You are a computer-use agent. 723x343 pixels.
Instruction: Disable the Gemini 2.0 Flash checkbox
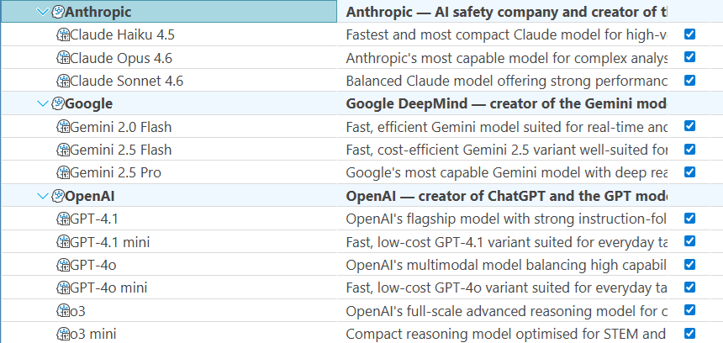tap(690, 126)
